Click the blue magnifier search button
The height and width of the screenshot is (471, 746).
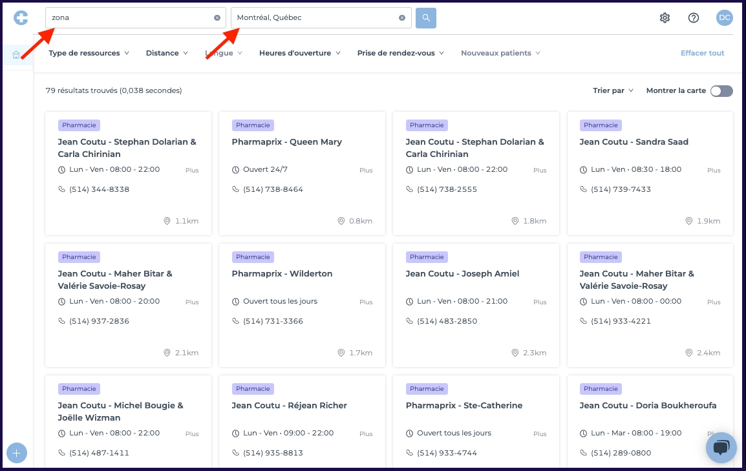(426, 18)
